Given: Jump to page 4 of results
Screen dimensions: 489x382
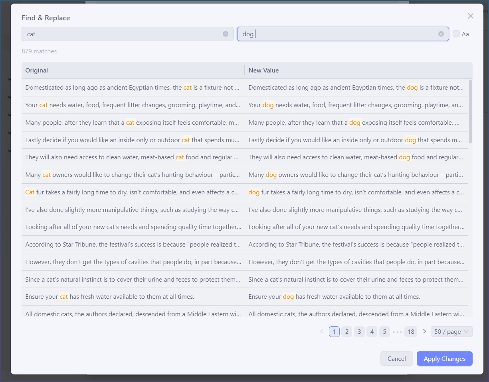Looking at the screenshot, I should pos(372,331).
